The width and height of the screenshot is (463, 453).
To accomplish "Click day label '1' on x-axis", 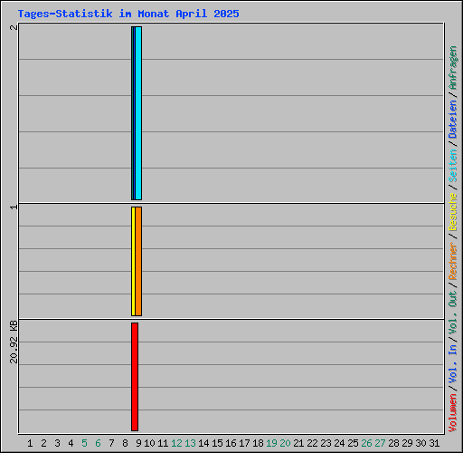I will 30,443.
